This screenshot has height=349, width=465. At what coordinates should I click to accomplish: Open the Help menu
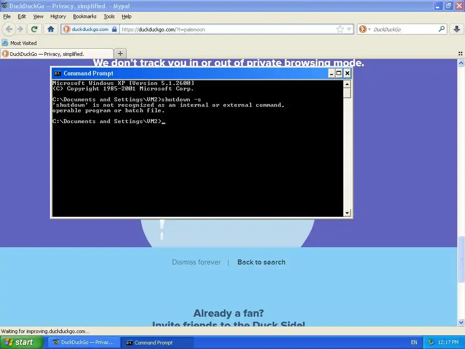click(x=127, y=17)
